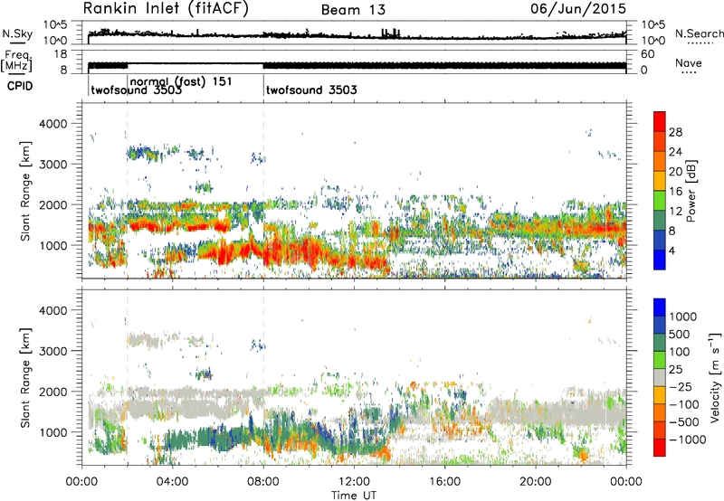The height and width of the screenshot is (501, 724).
Task: Click the dashed 08:00 marker line in the power panel
Action: 263,191
